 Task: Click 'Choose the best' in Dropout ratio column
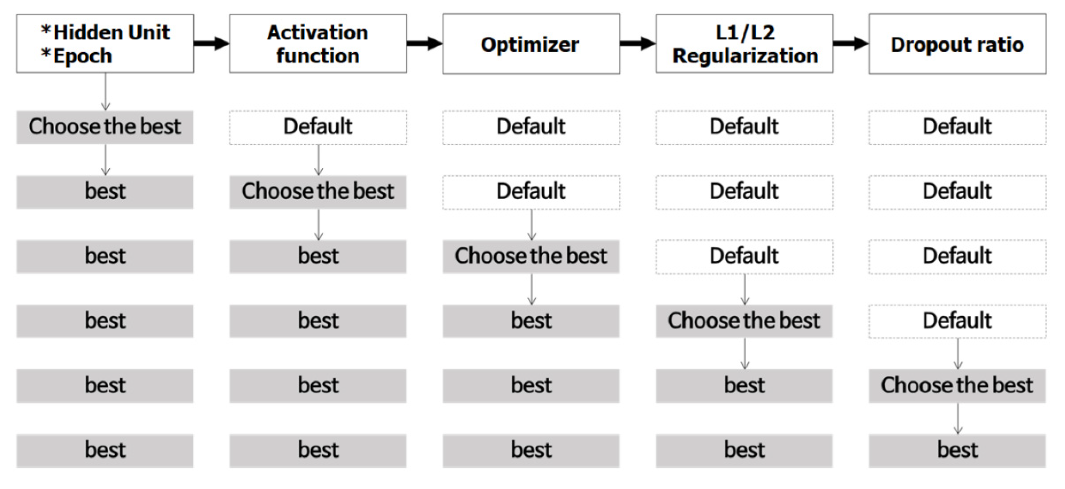(x=958, y=386)
